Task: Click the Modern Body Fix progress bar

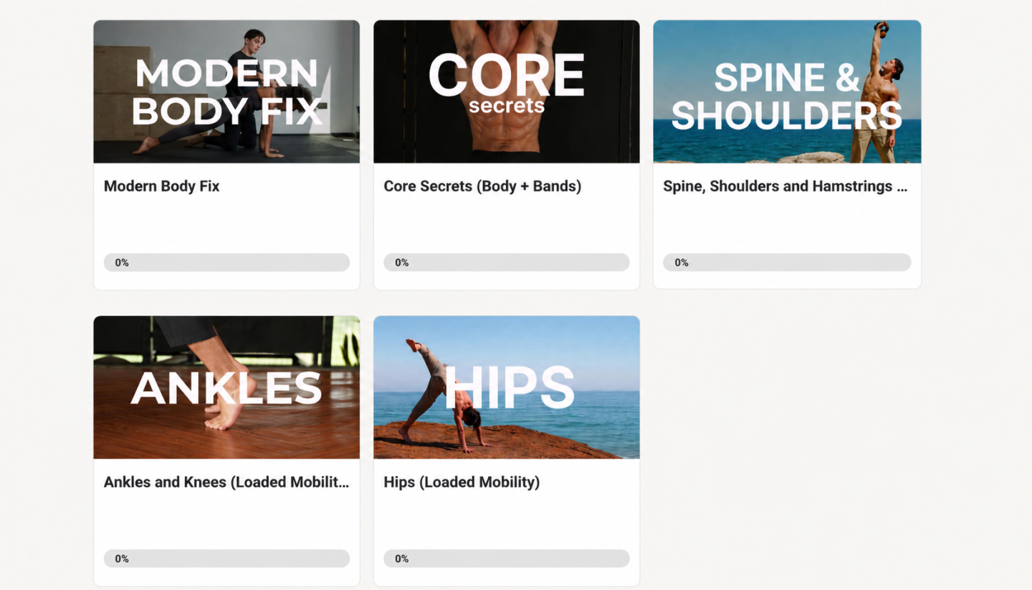Action: point(226,262)
